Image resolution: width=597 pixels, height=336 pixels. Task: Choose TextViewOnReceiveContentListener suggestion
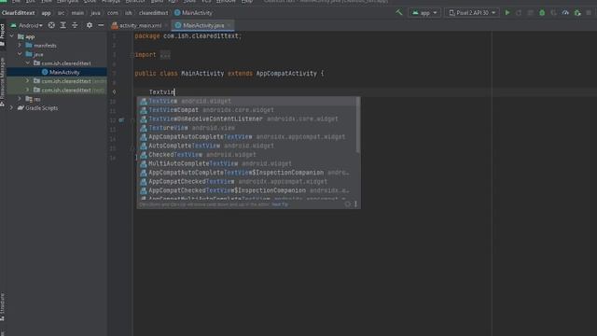(246, 119)
